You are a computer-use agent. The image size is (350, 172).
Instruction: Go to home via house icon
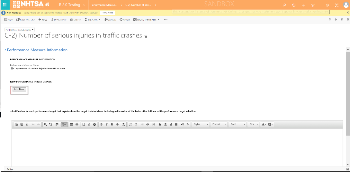[47, 5]
